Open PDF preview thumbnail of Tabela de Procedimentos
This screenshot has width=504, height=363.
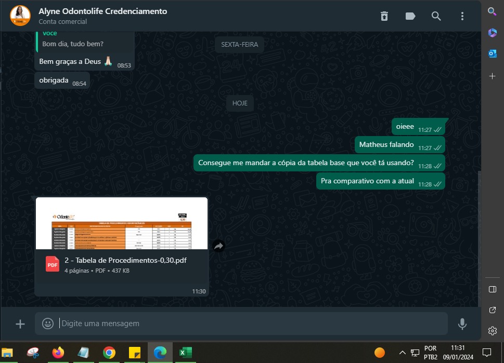122,223
